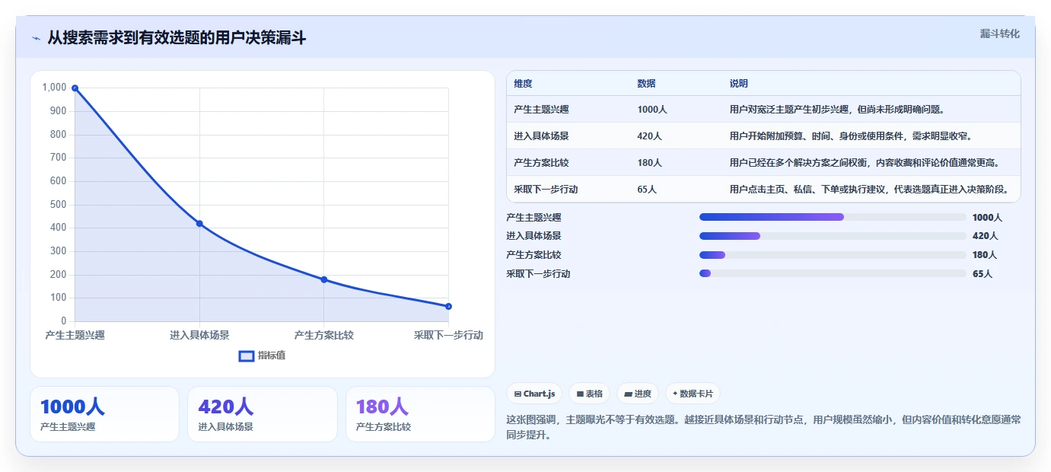
Task: Select the 表格 tag chip
Action: [590, 394]
